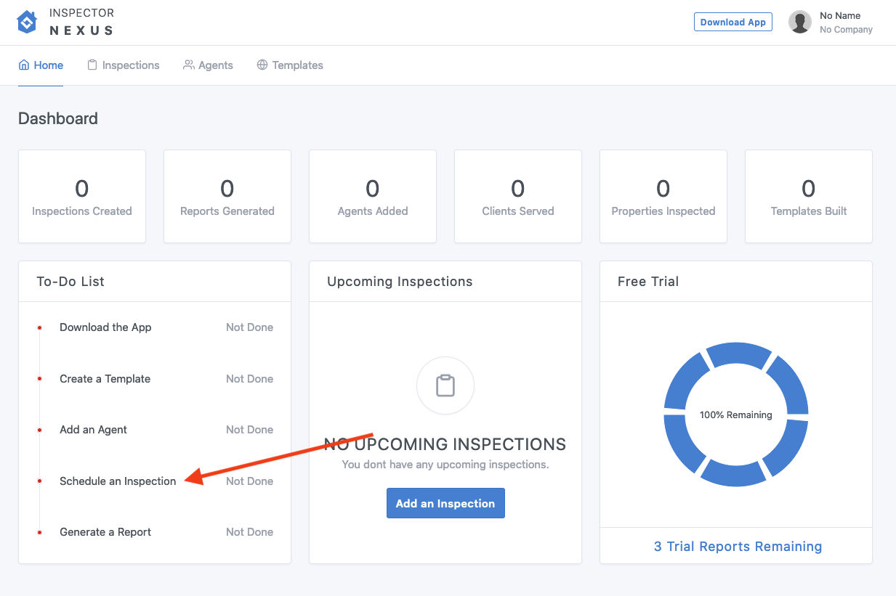Click the people icon beside Agents
896x596 pixels.
[188, 65]
